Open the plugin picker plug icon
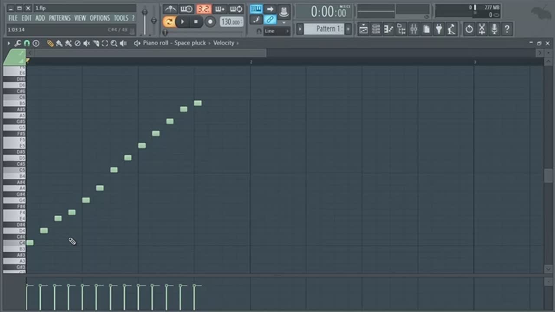The height and width of the screenshot is (312, 555). coord(439,29)
